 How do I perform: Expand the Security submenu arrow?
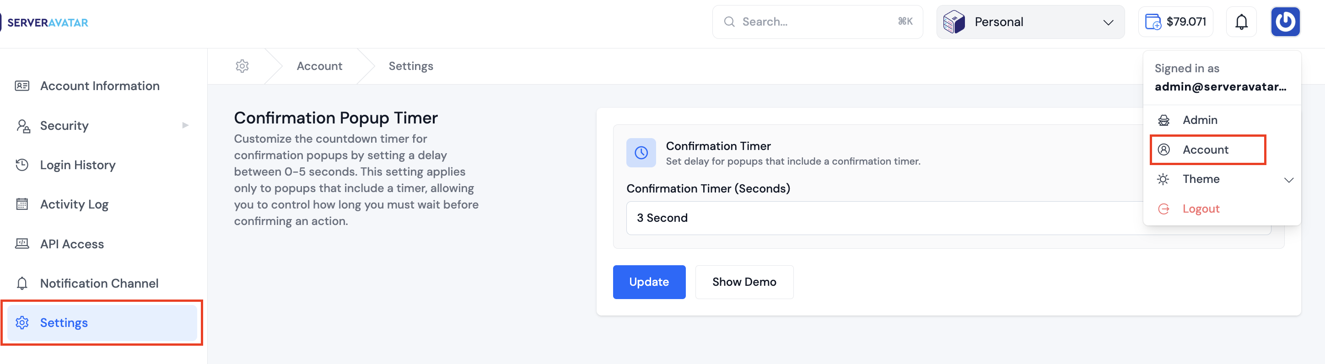point(185,125)
